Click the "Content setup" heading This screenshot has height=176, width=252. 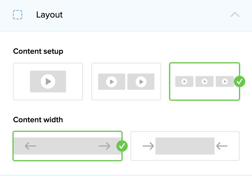point(38,51)
